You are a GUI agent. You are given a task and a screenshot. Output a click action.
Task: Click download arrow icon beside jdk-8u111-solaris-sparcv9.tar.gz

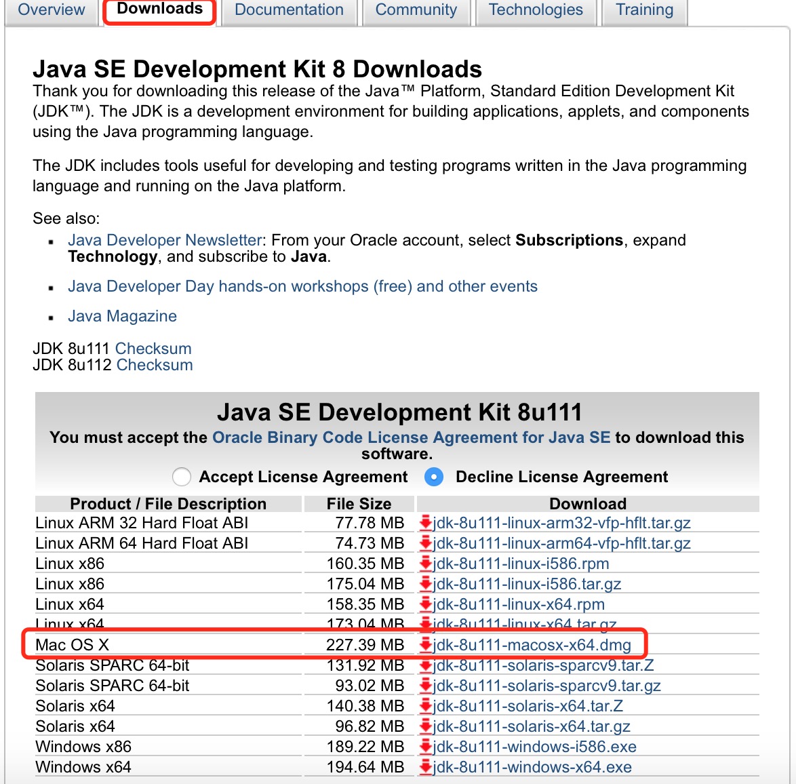(x=425, y=686)
